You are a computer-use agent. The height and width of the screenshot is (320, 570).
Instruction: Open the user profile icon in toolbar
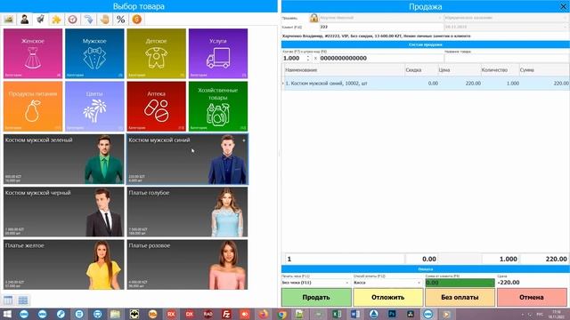(25, 20)
